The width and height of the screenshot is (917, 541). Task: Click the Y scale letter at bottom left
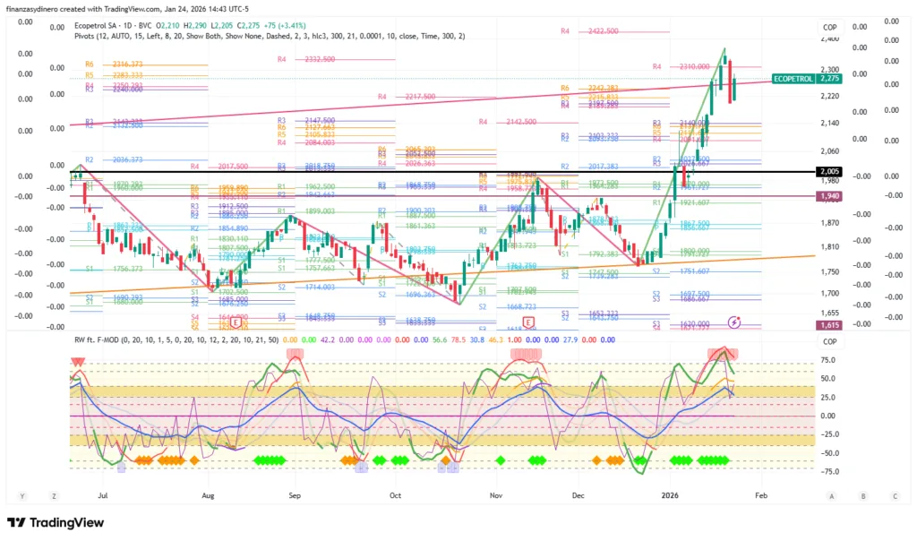click(x=22, y=495)
